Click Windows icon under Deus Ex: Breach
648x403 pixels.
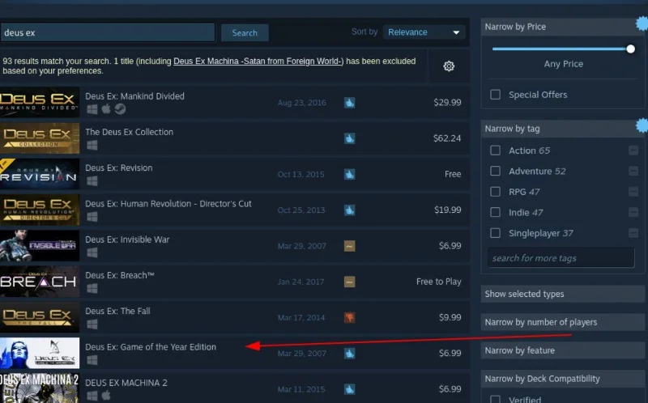(x=92, y=288)
